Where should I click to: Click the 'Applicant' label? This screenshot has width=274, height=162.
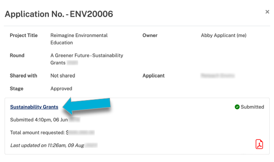[x=153, y=76]
